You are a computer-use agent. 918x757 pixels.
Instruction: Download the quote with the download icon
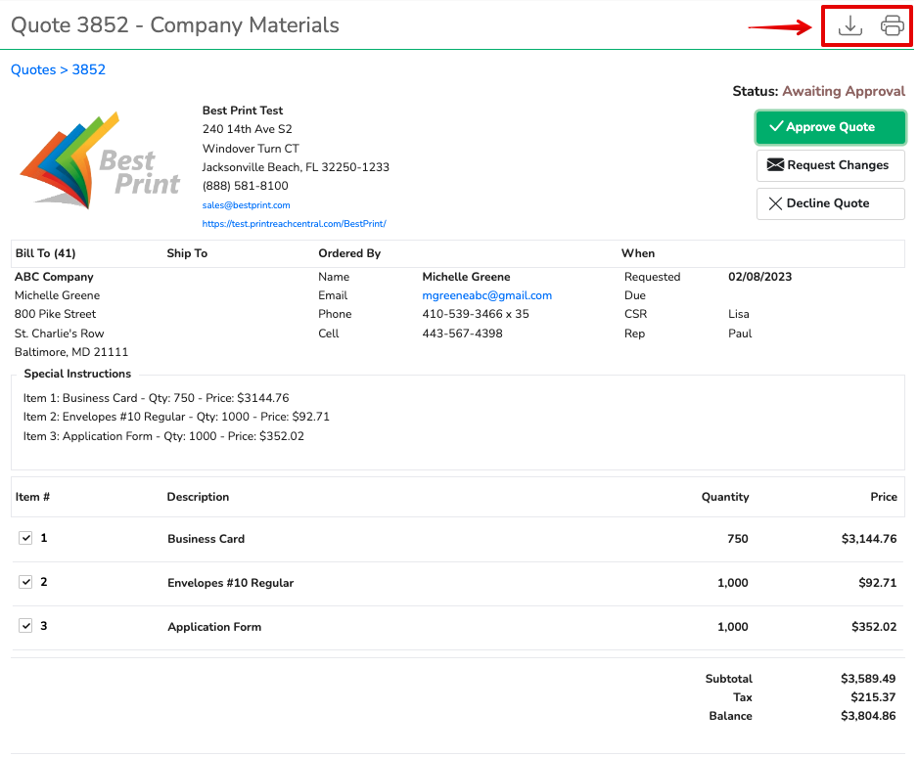tap(849, 25)
